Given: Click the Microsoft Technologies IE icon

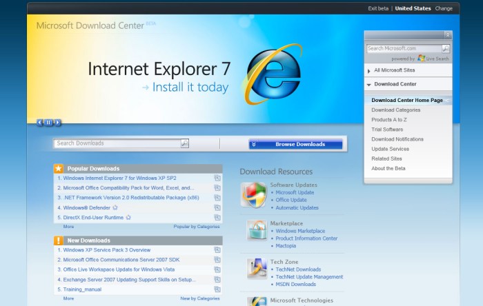Looking at the screenshot, I should [257, 301].
